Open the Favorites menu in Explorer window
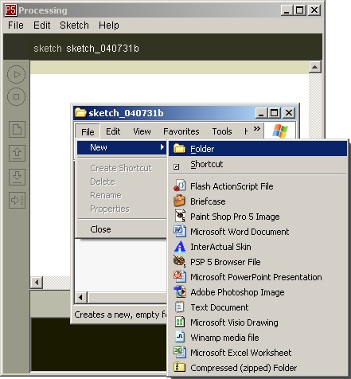 181,131
